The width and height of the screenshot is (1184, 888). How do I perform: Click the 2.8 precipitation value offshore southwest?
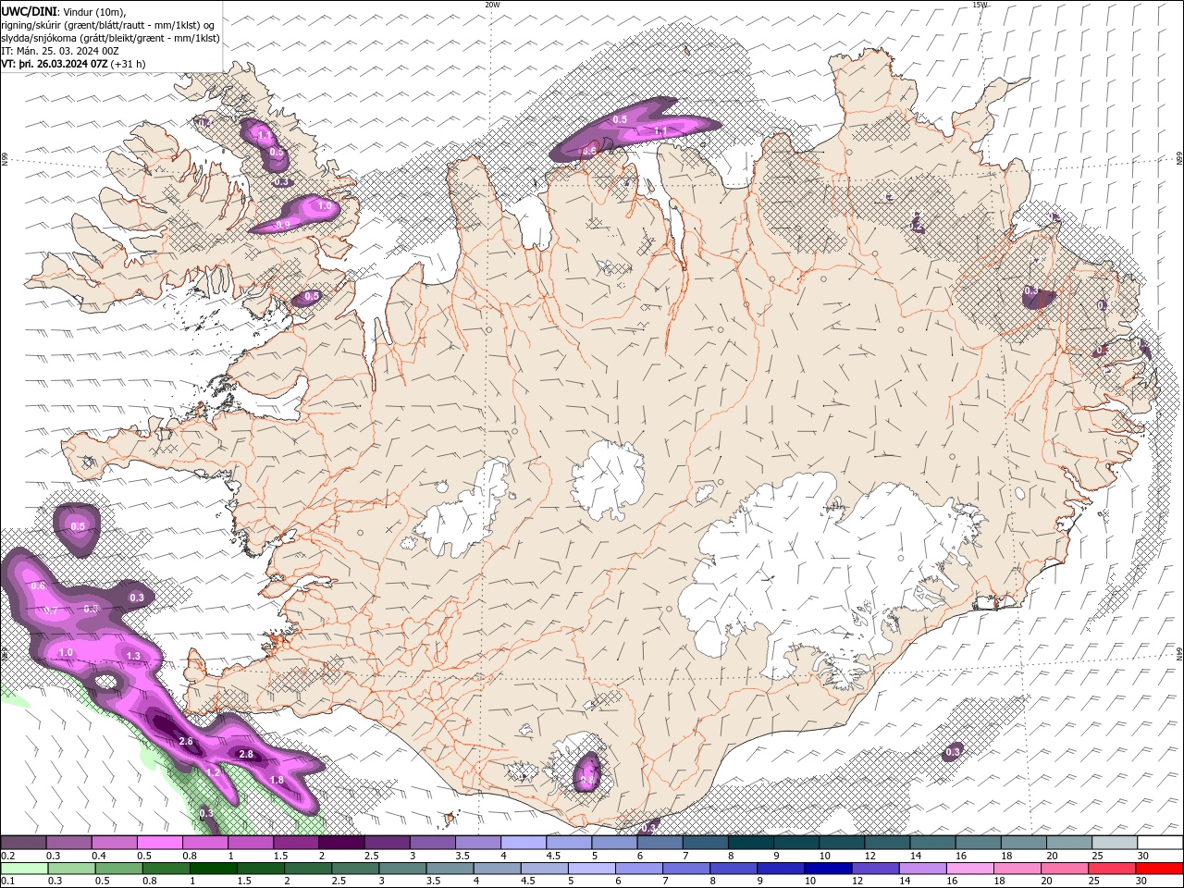[246, 755]
